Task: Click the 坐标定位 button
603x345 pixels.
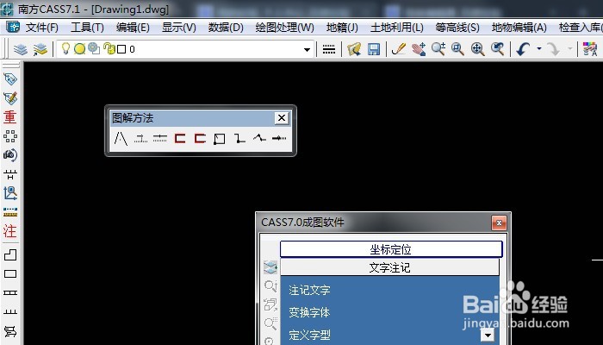Action: [391, 249]
